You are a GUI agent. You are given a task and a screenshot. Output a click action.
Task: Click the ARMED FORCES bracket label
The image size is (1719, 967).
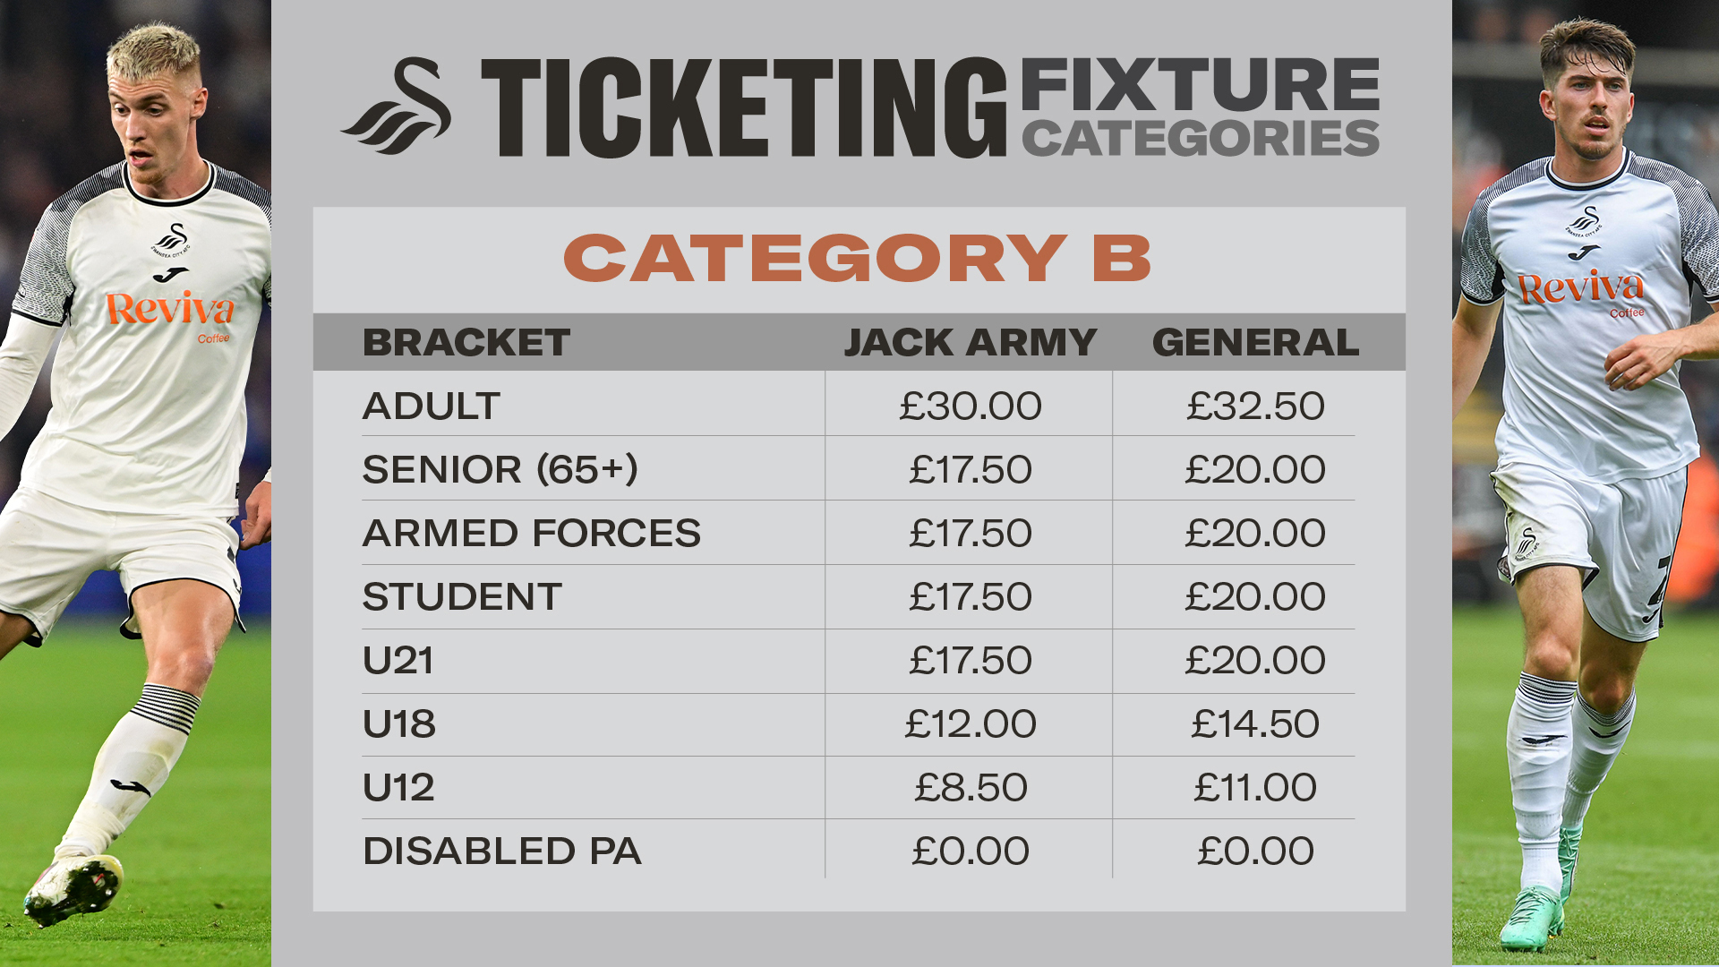tap(532, 534)
